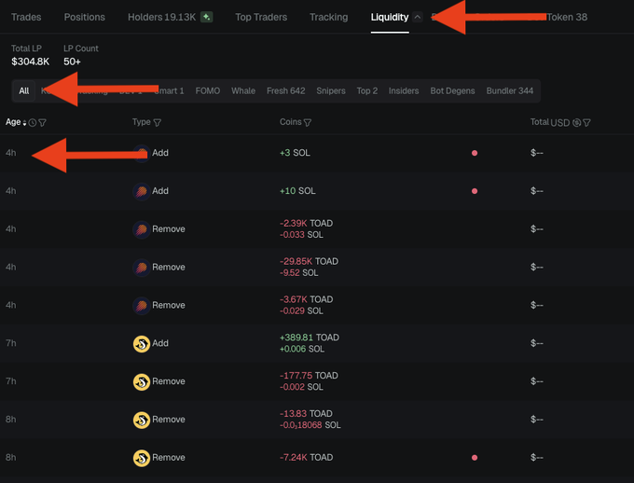The image size is (634, 483).
Task: Click the pool icon in the -3.67K TOAD row
Action: [142, 306]
